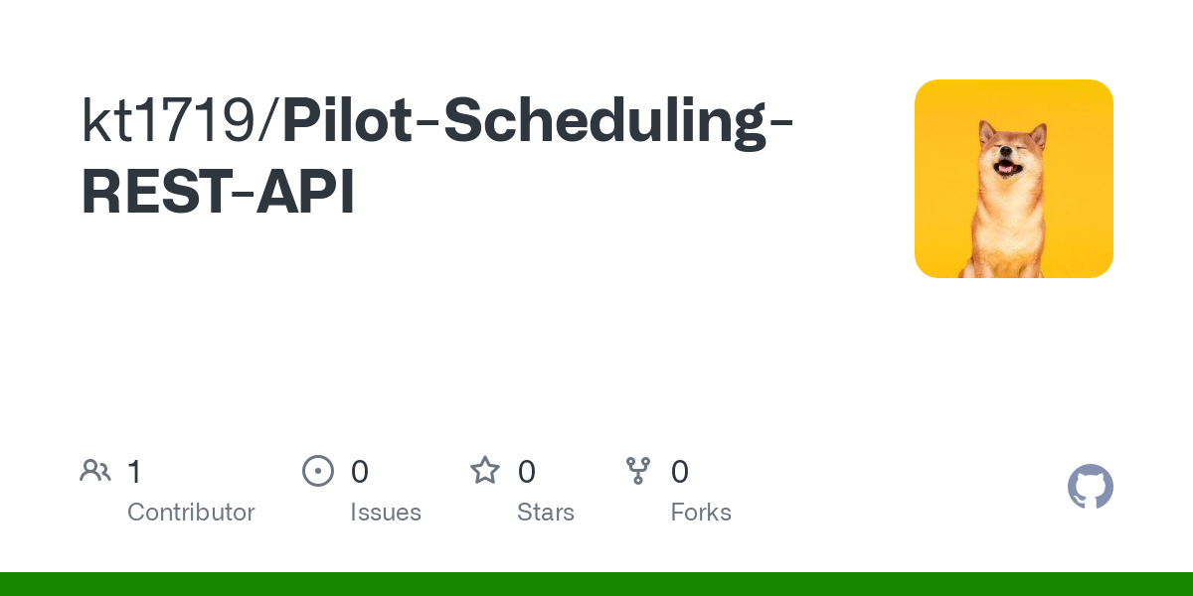Click the GitHub Octocat logo
1193x596 pixels.
[x=1090, y=487]
